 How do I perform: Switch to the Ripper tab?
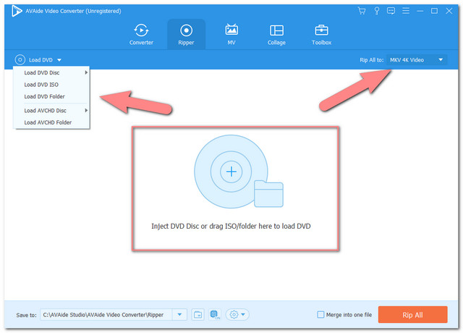coord(186,35)
